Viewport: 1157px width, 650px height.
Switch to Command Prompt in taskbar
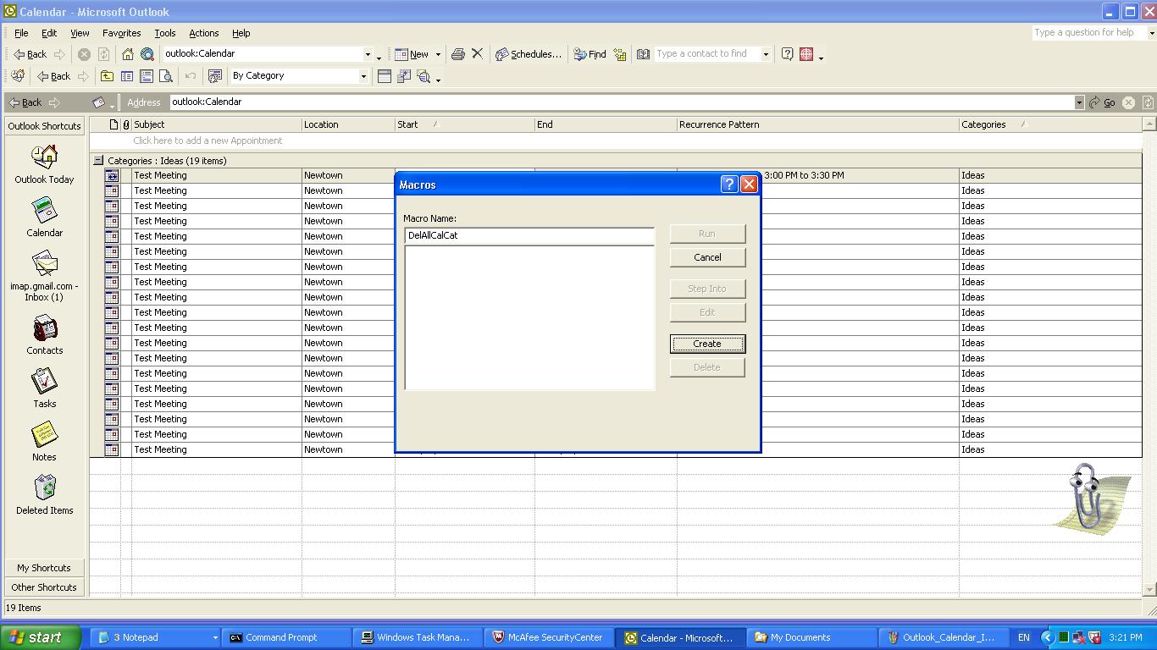click(x=280, y=637)
